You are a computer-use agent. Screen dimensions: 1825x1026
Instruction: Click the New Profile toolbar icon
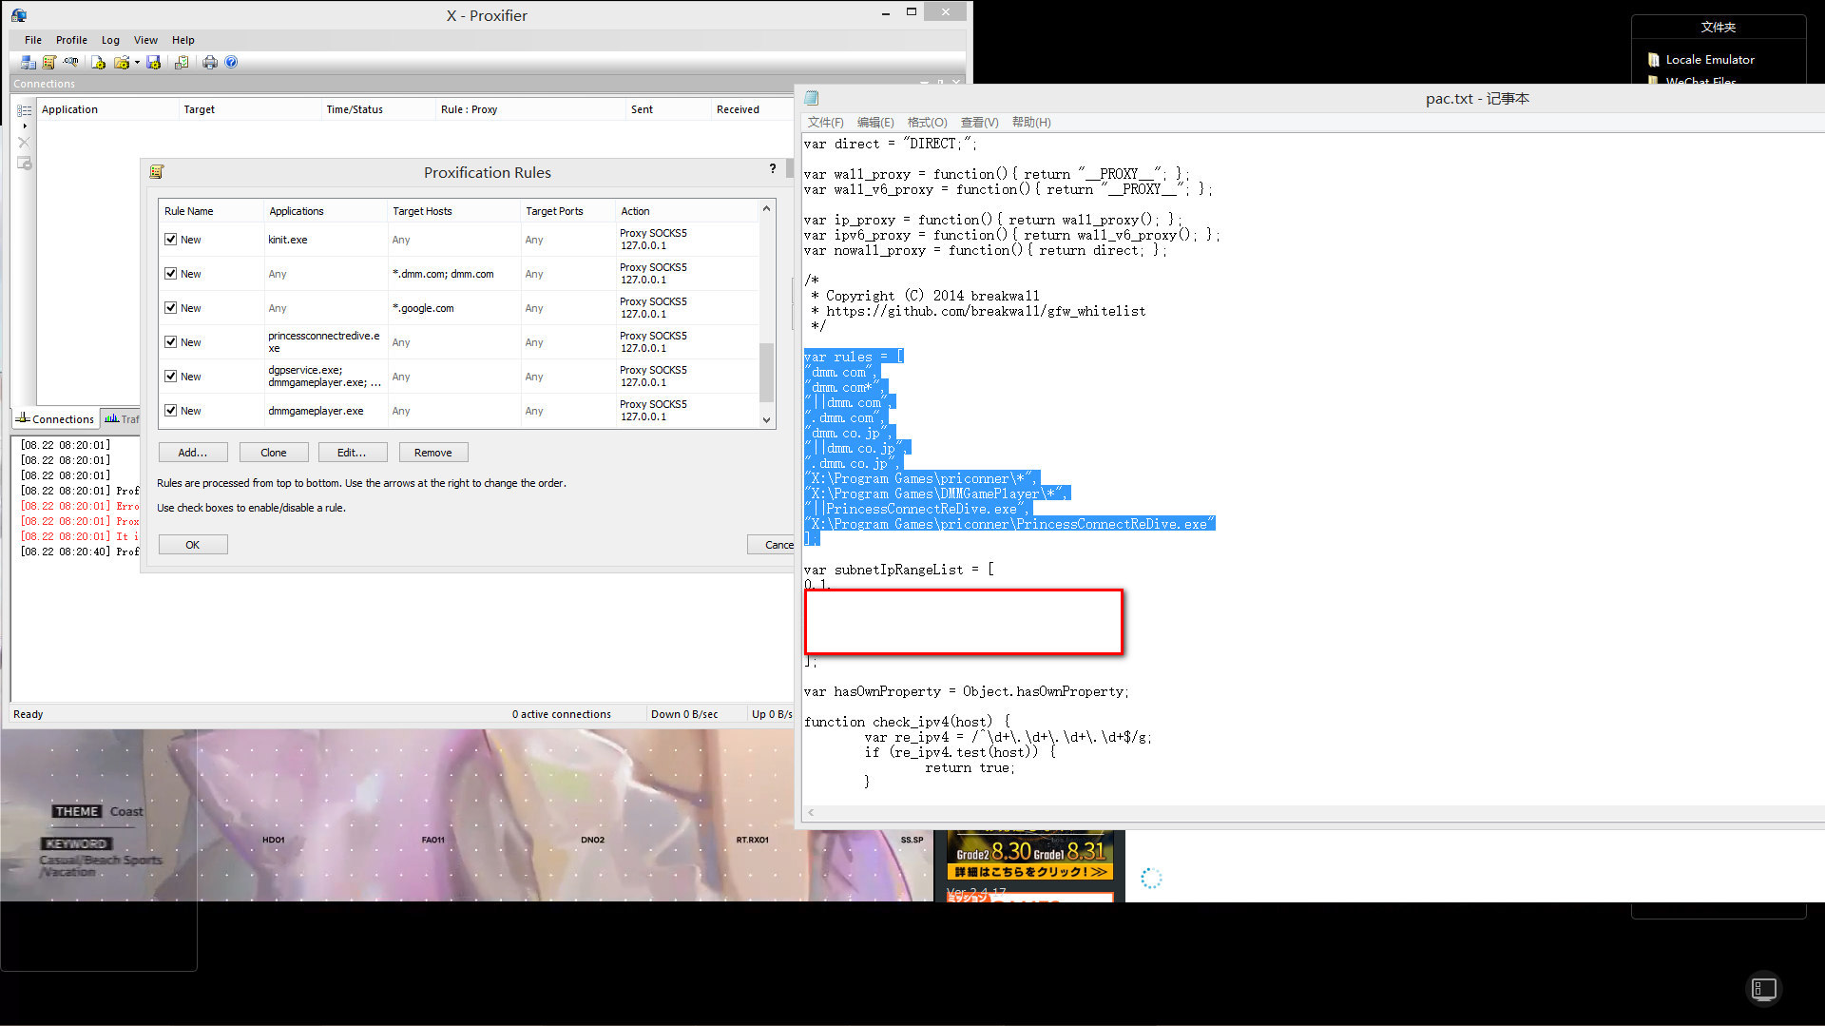point(98,63)
